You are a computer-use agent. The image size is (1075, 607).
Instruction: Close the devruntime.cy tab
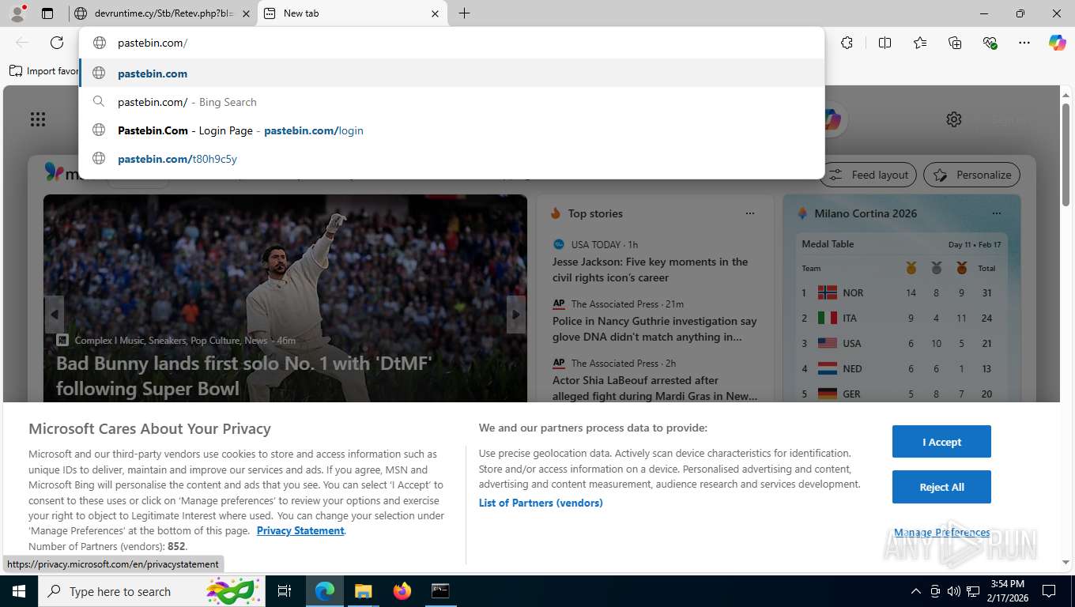pyautogui.click(x=246, y=13)
